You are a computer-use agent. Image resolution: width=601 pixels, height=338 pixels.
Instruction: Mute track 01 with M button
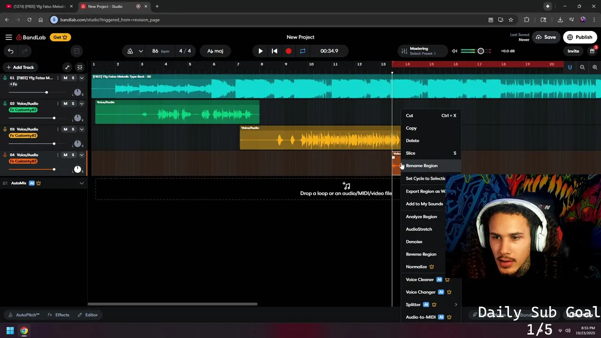tap(65, 78)
